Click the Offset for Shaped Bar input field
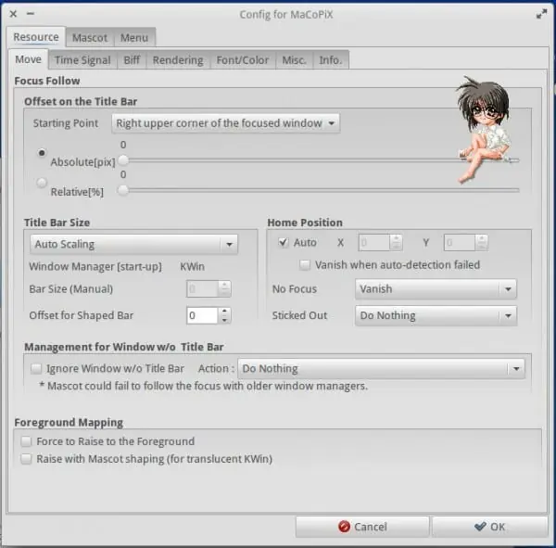 click(202, 315)
